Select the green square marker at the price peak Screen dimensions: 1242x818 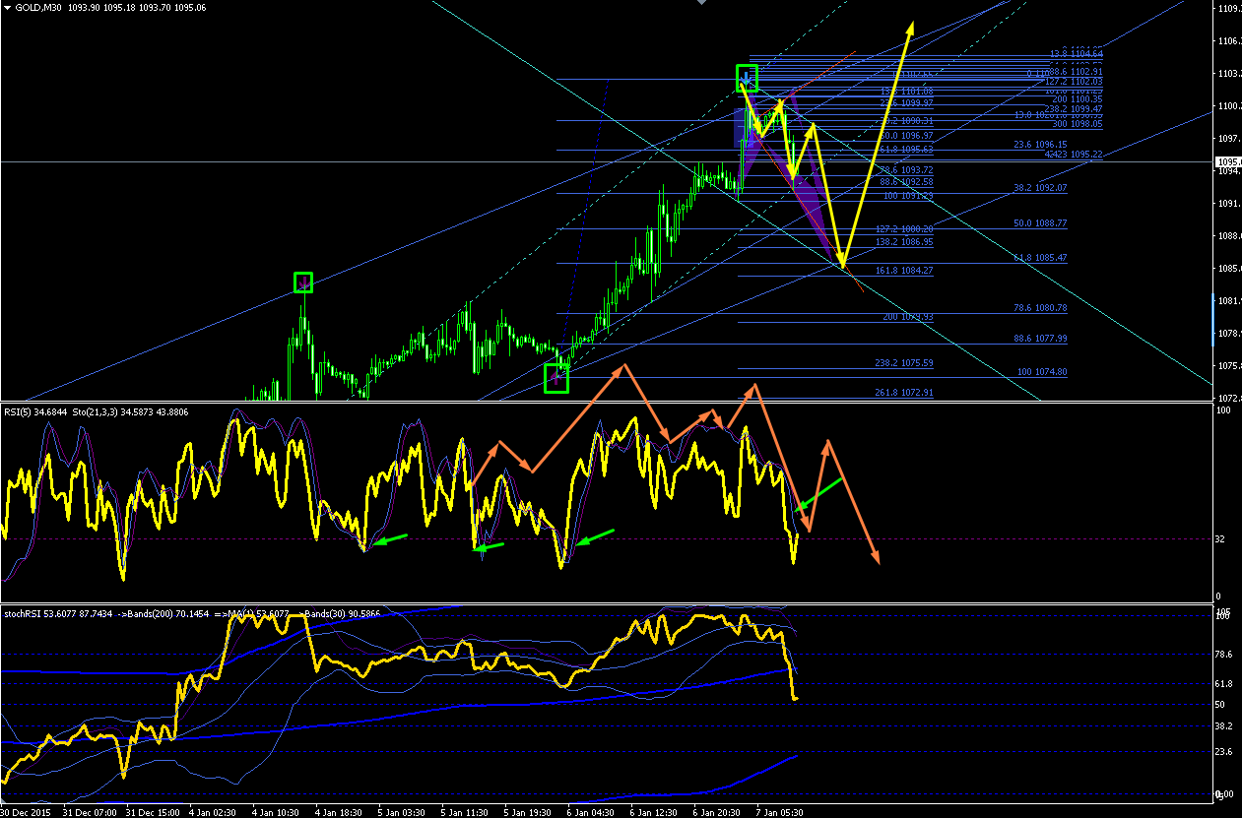point(748,77)
